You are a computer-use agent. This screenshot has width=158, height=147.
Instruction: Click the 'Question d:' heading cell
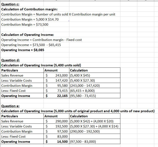tap(22, 60)
